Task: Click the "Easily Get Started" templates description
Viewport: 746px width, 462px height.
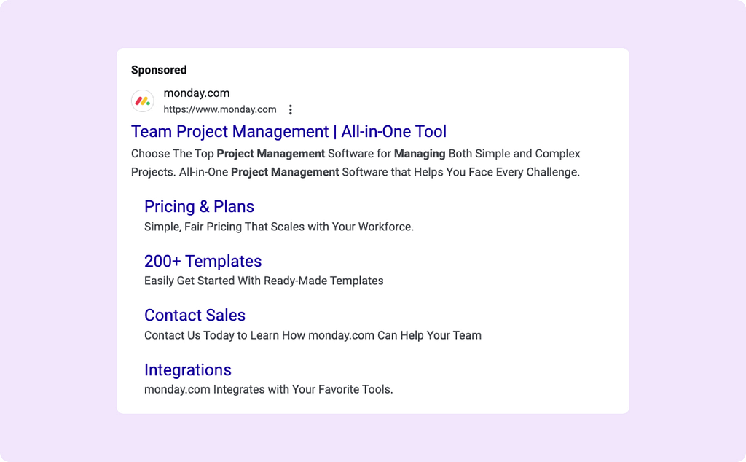Action: (x=264, y=281)
